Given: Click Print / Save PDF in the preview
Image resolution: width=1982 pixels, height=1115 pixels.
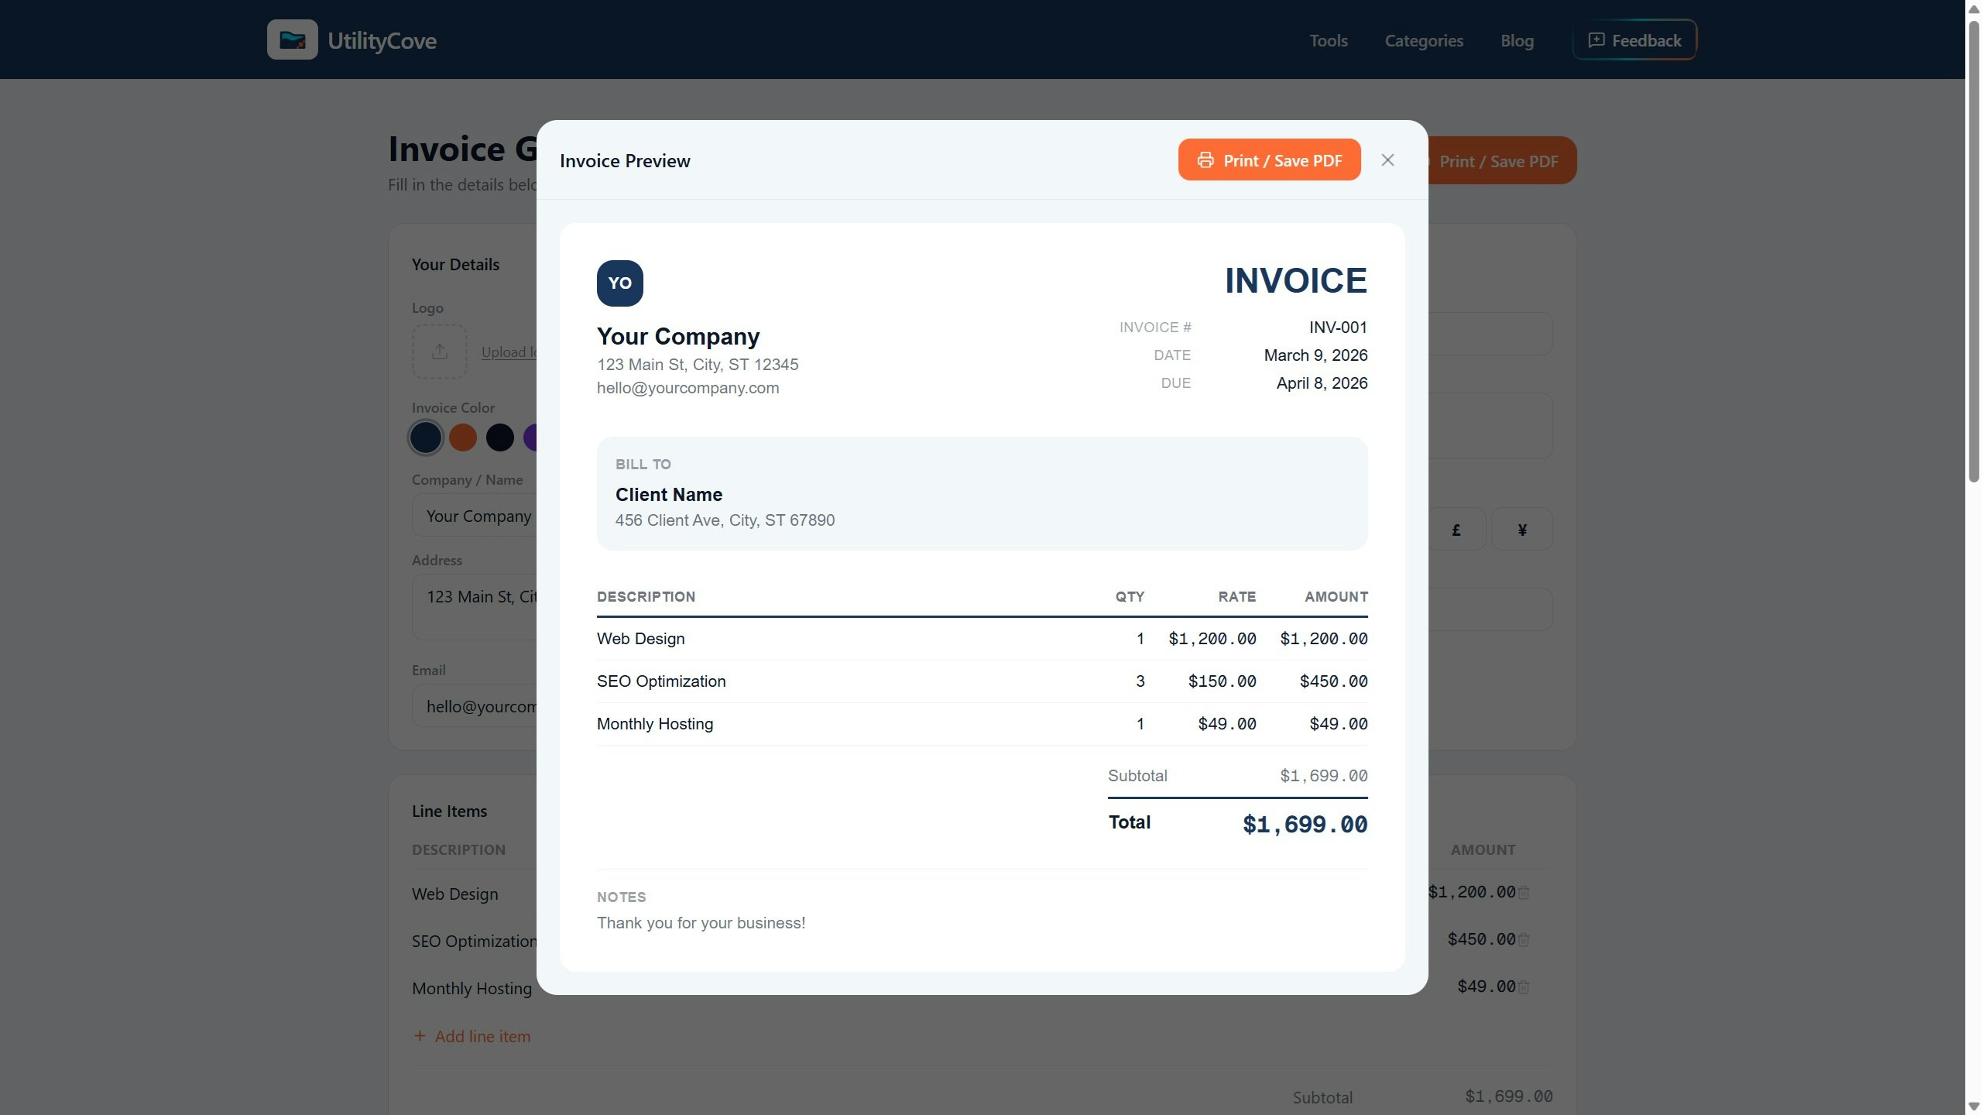Looking at the screenshot, I should (x=1269, y=160).
